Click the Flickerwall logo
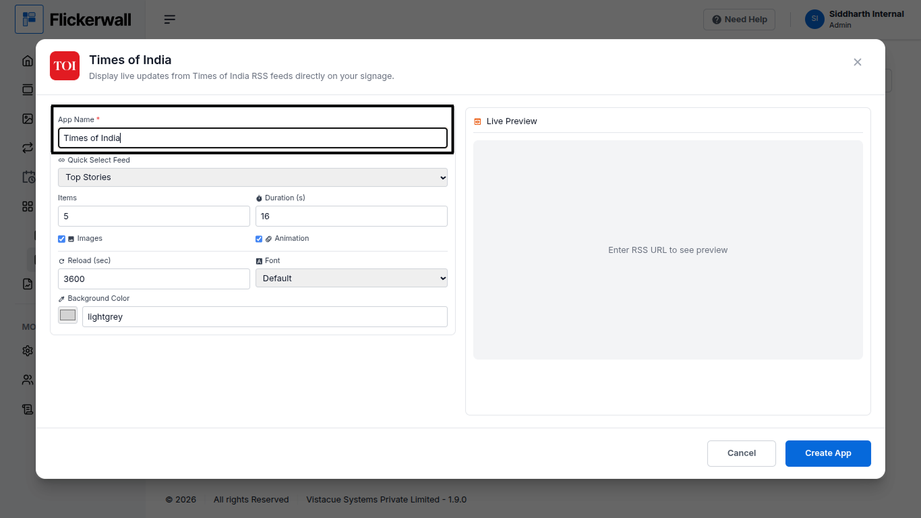The width and height of the screenshot is (921, 518). [x=73, y=20]
